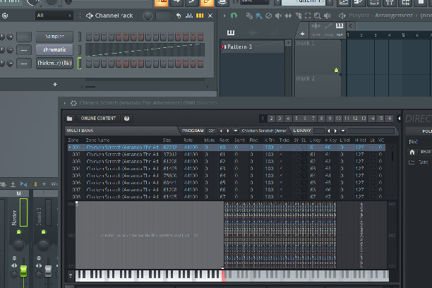This screenshot has width=432, height=288.
Task: Open Channel rack options speaker icon
Action: (89, 16)
